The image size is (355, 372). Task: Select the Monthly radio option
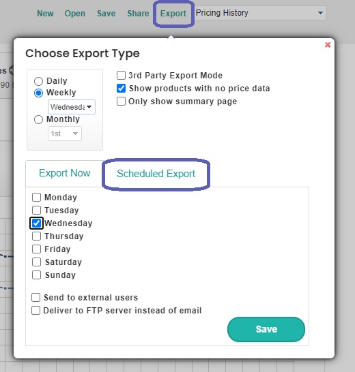coord(38,119)
